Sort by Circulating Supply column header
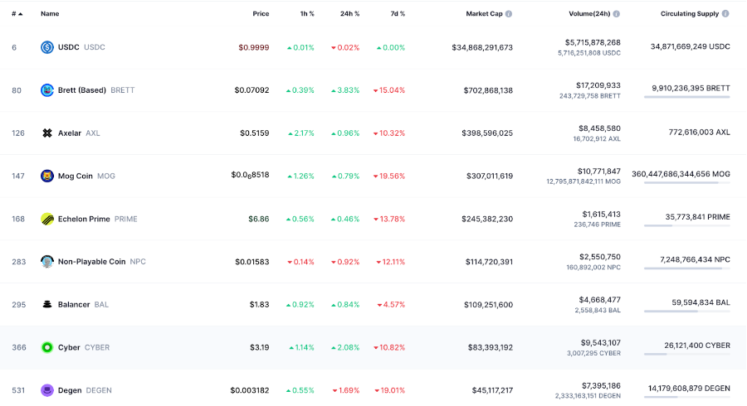 [690, 14]
